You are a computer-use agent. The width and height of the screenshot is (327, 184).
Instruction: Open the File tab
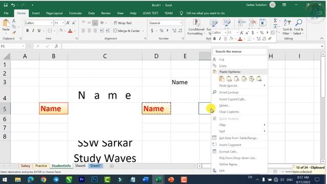(6, 13)
